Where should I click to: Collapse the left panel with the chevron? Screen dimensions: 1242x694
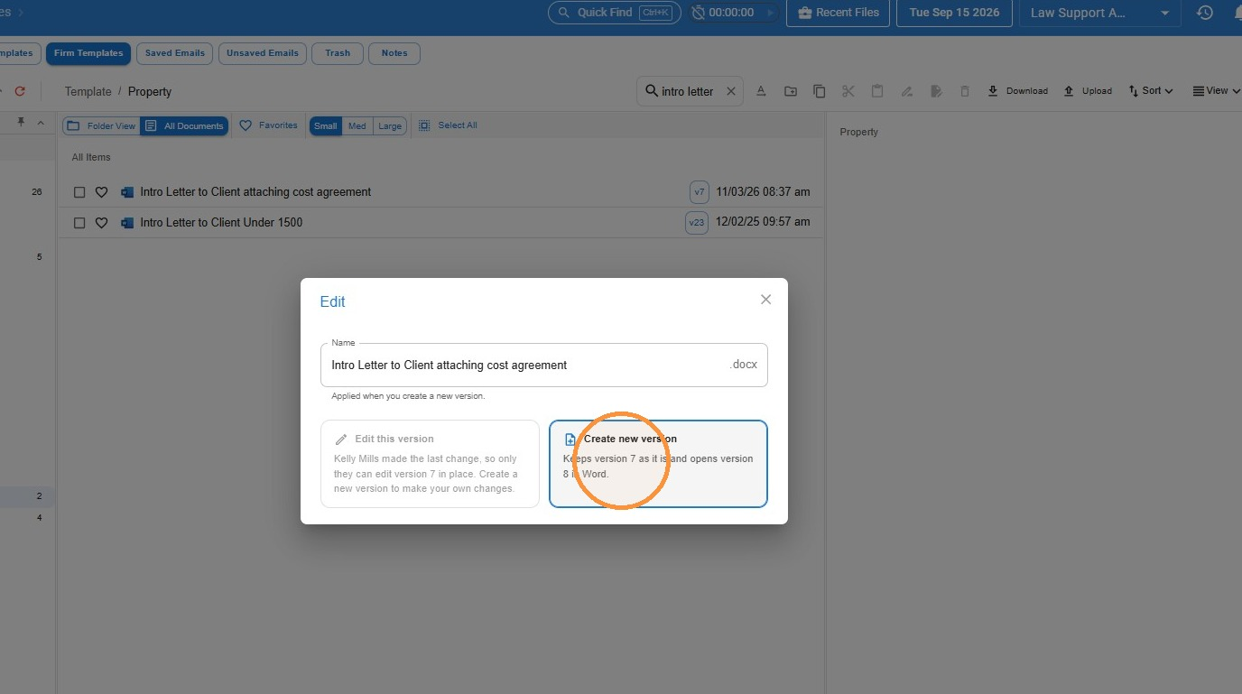click(41, 122)
